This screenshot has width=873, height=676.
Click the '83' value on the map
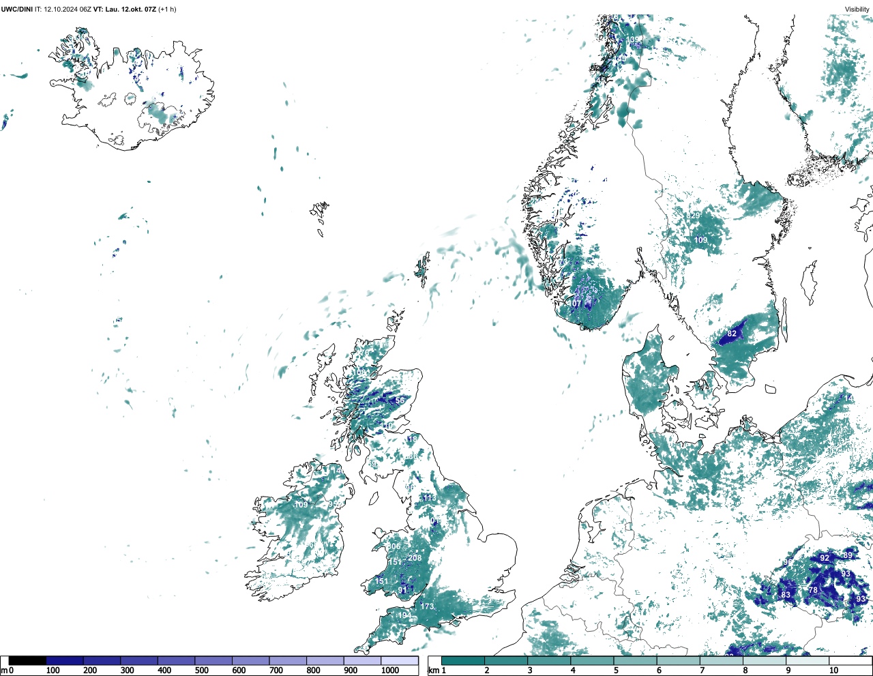(786, 596)
